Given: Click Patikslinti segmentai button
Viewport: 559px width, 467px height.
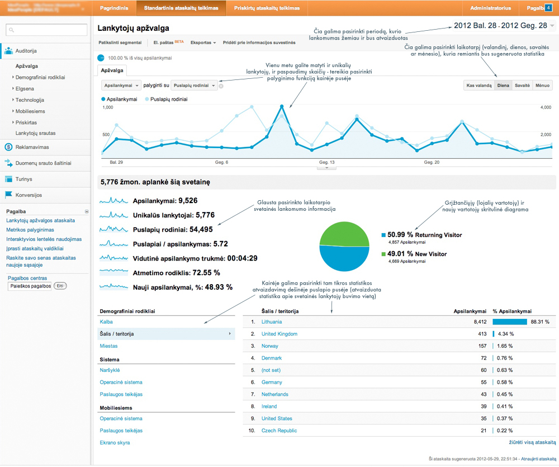Looking at the screenshot, I should 120,43.
